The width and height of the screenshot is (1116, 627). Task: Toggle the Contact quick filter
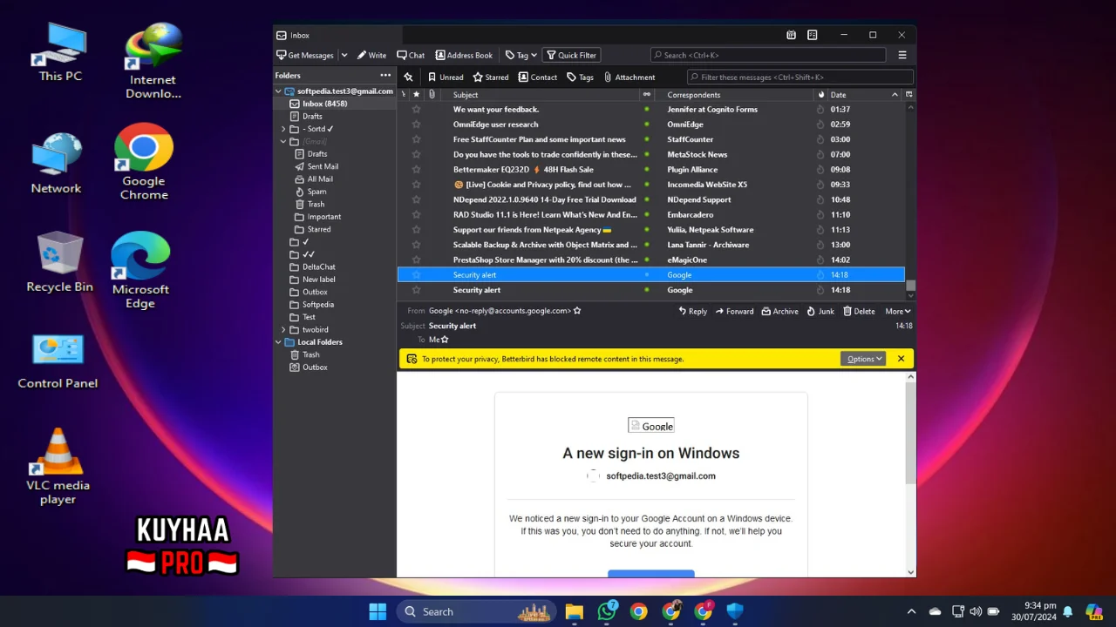point(538,77)
